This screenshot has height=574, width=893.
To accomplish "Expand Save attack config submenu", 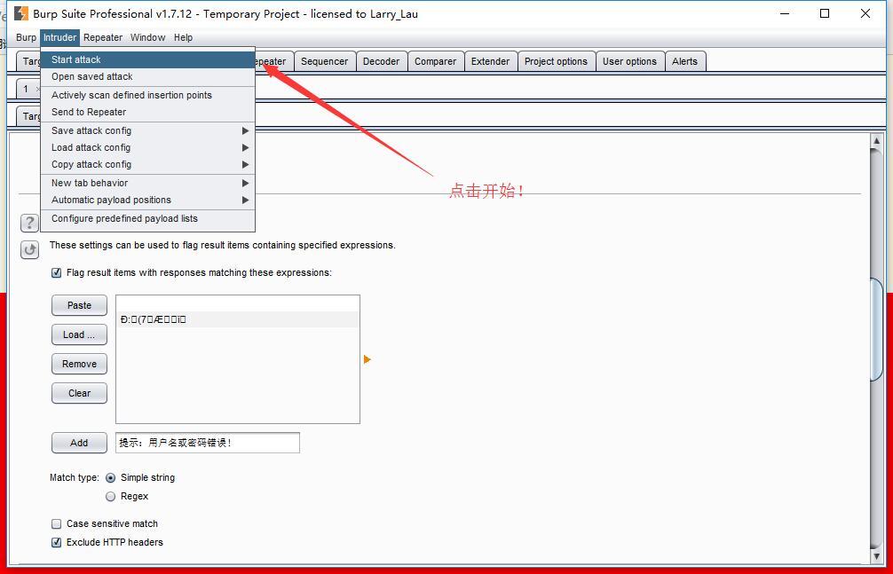I will point(147,130).
